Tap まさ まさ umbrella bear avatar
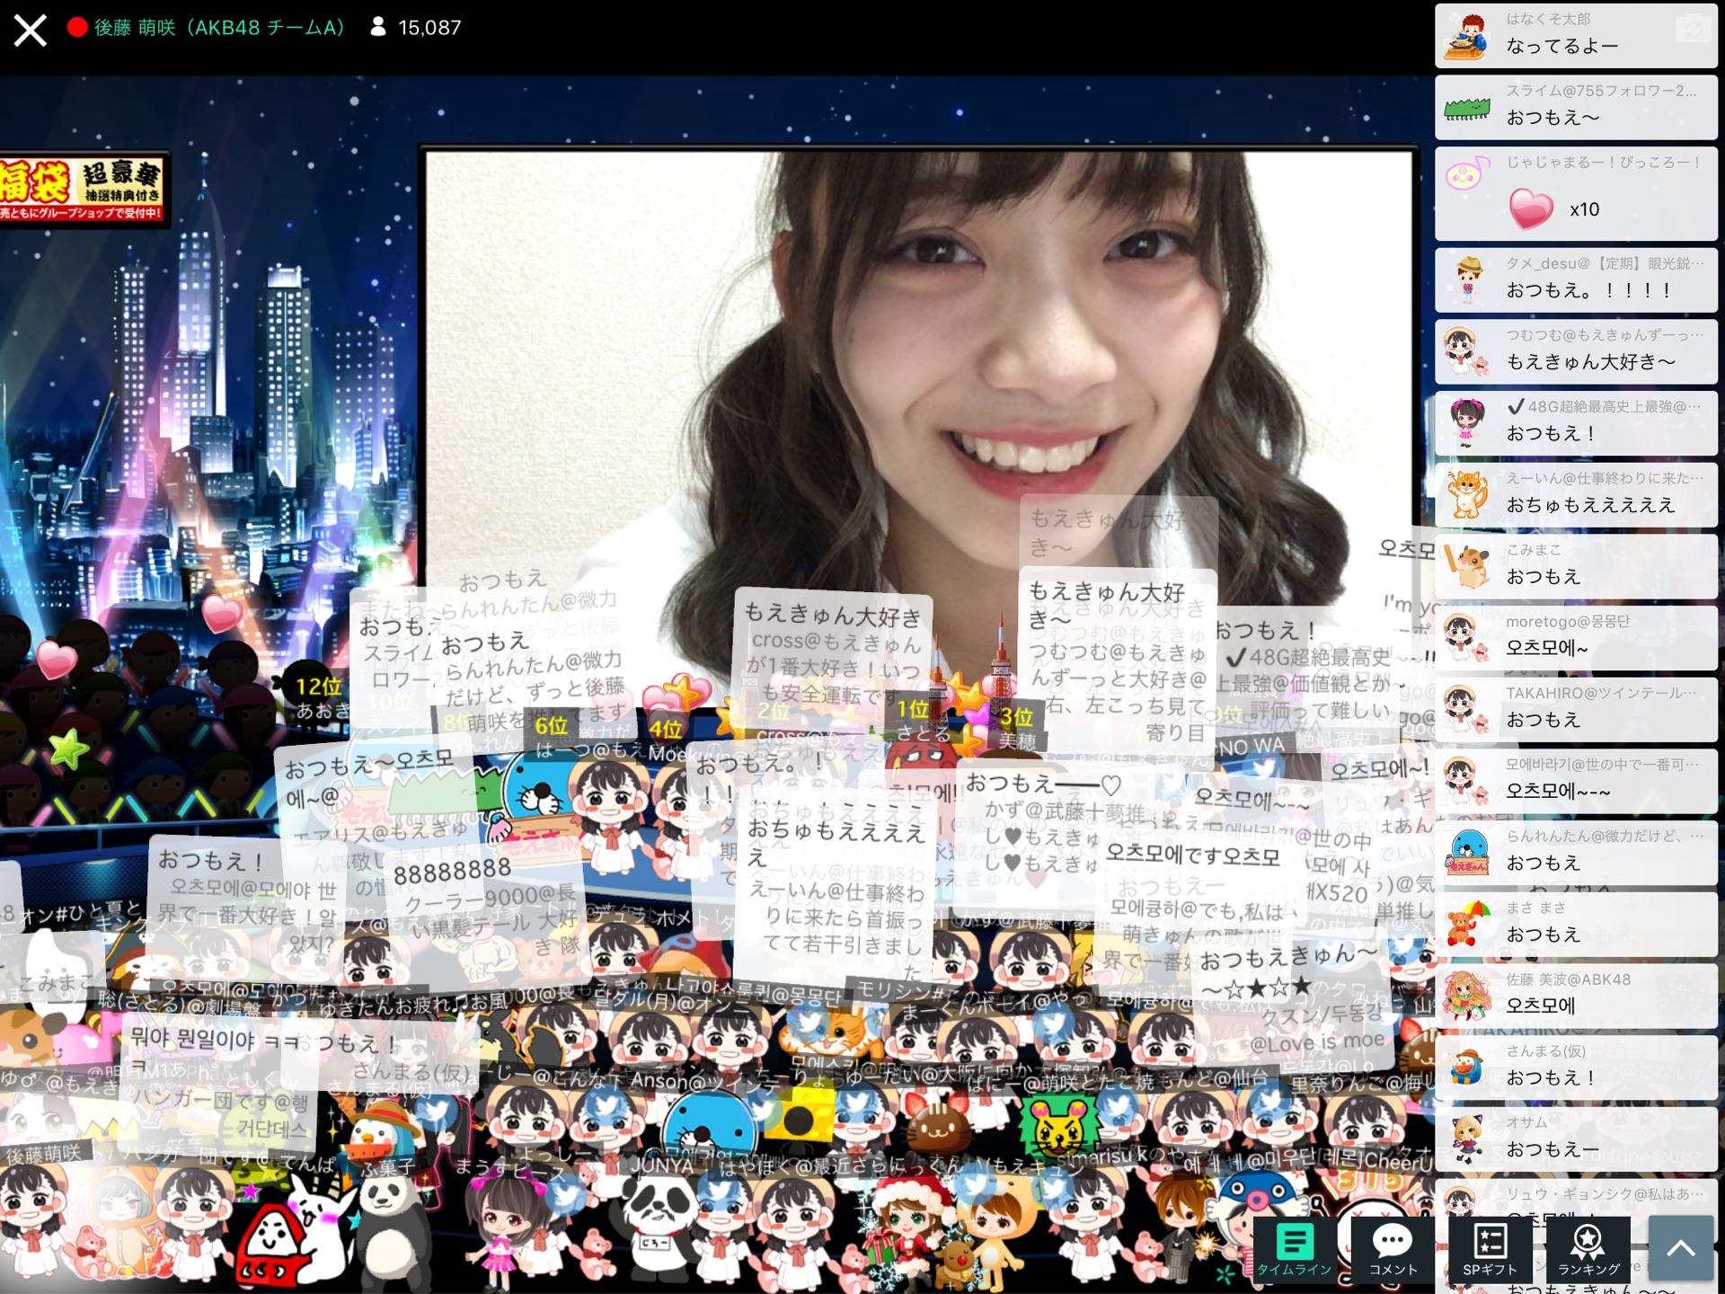This screenshot has height=1294, width=1725. 1467,925
